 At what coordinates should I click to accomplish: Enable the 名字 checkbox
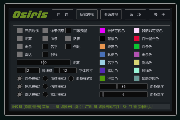pos(45,46)
